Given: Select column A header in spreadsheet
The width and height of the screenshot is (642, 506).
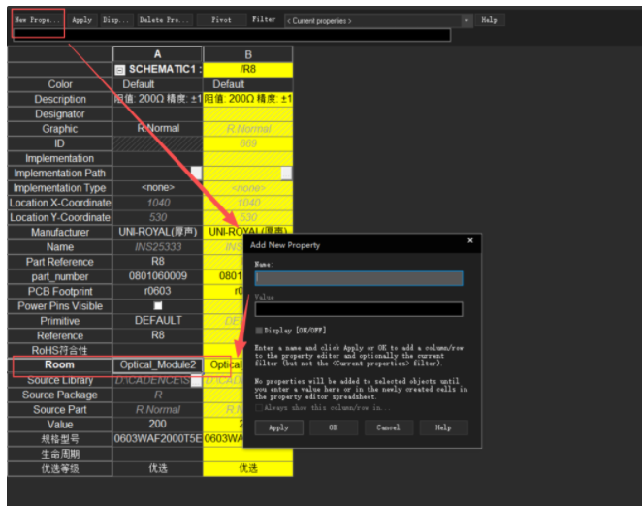Looking at the screenshot, I should tap(158, 54).
